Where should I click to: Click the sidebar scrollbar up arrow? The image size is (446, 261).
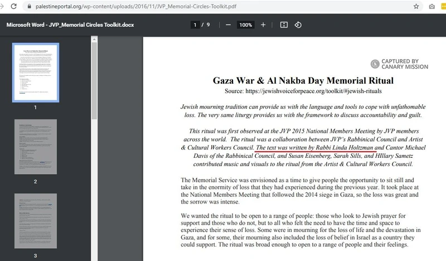(94, 39)
